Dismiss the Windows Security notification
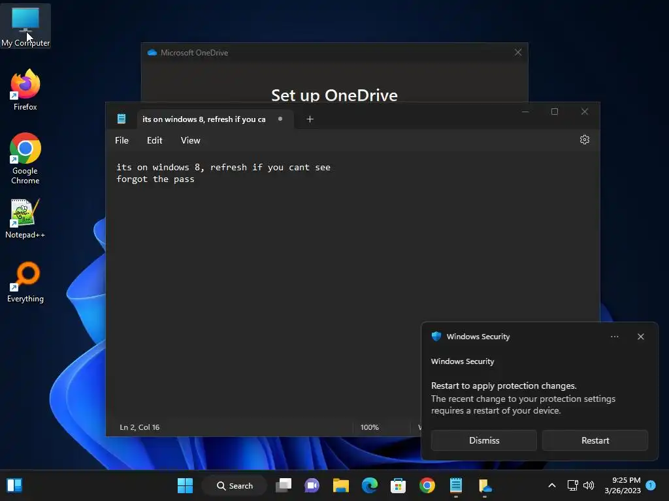The image size is (669, 501). pos(484,440)
